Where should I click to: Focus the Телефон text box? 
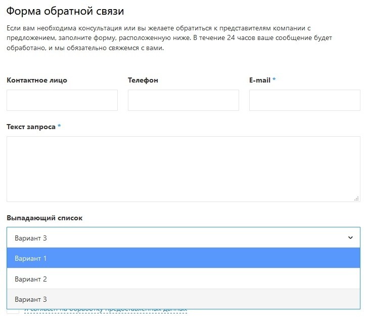click(x=183, y=100)
